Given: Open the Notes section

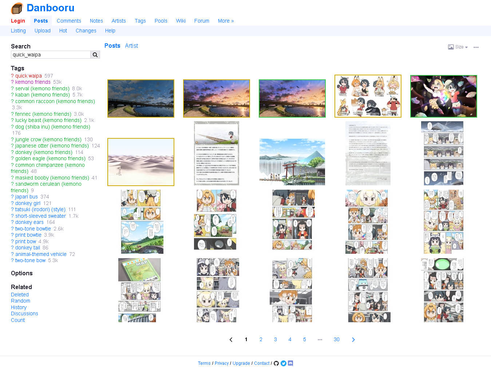Looking at the screenshot, I should 96,21.
